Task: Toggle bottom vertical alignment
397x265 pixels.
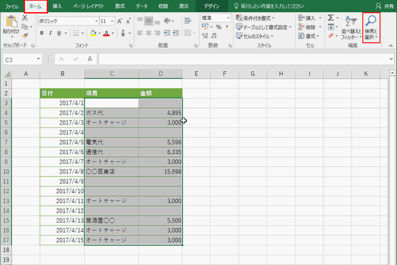Action: point(158,22)
